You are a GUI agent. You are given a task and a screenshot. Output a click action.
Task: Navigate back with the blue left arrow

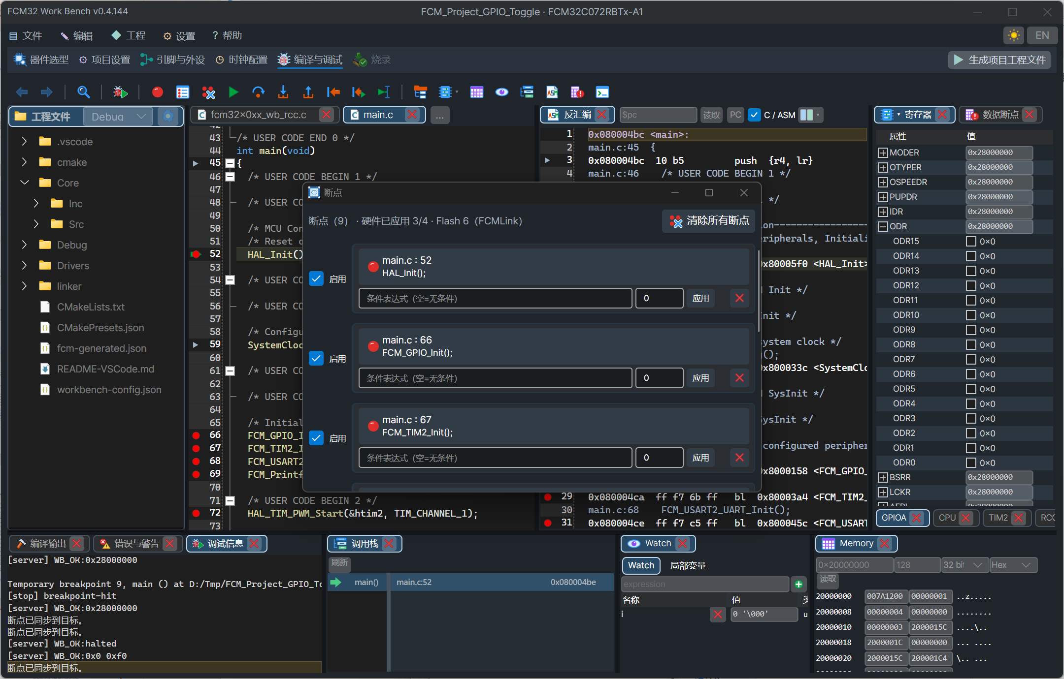[22, 92]
